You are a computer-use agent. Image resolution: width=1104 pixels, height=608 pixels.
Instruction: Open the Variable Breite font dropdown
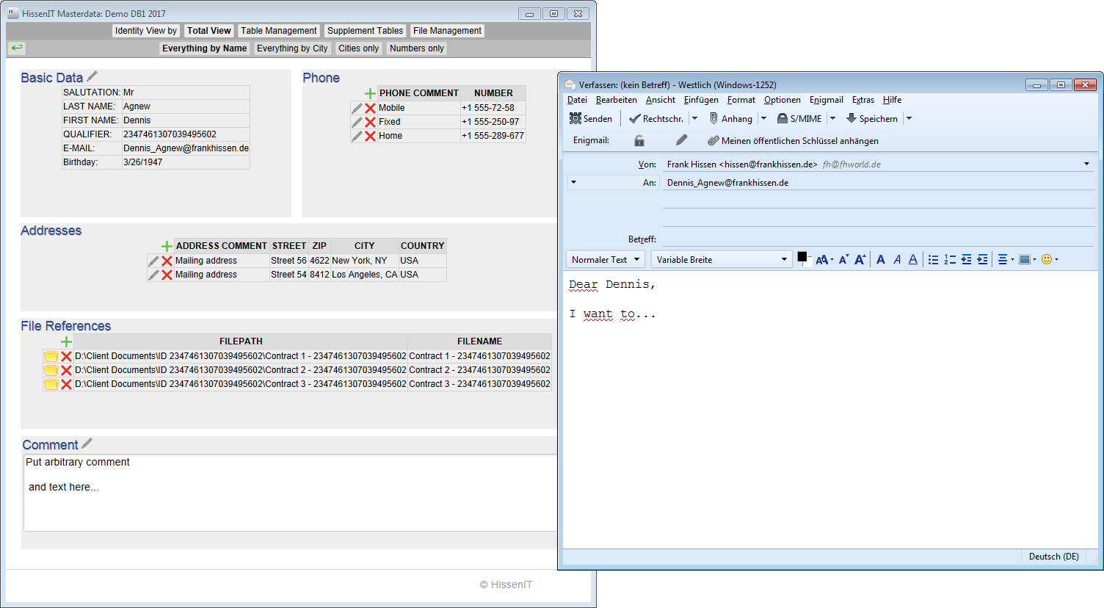tap(722, 259)
